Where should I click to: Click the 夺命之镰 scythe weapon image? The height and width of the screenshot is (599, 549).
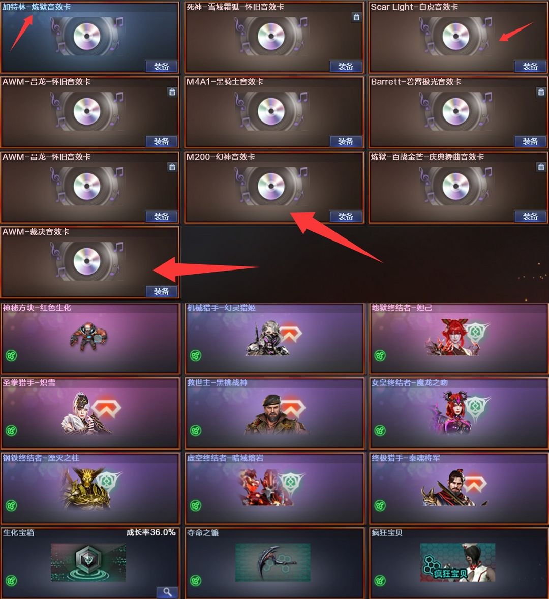click(x=272, y=562)
